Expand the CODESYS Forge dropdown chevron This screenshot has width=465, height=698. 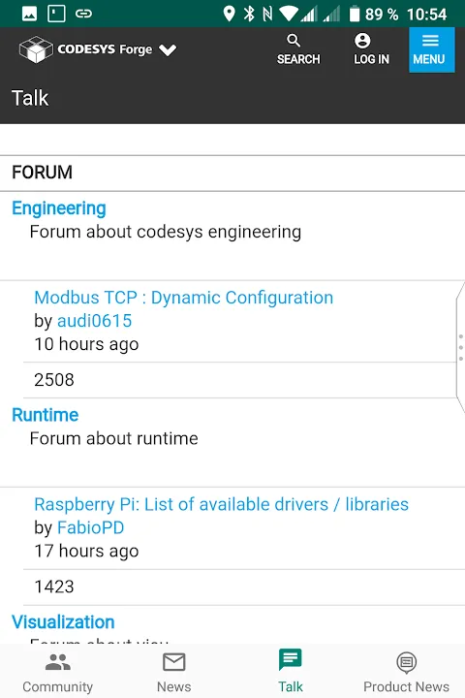point(168,49)
